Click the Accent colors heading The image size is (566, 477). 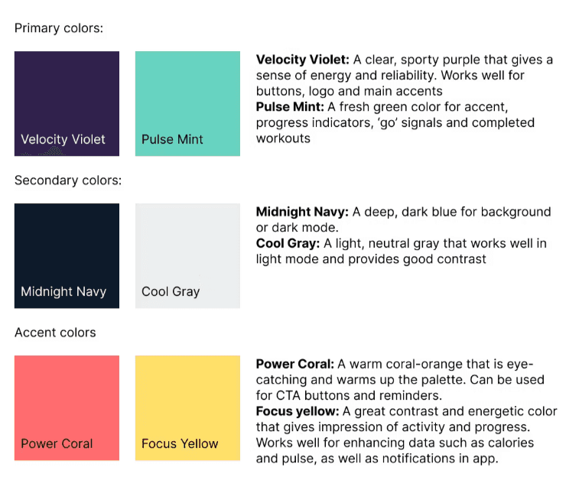click(55, 333)
